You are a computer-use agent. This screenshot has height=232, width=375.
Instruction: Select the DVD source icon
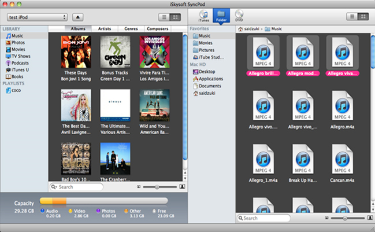(x=239, y=15)
